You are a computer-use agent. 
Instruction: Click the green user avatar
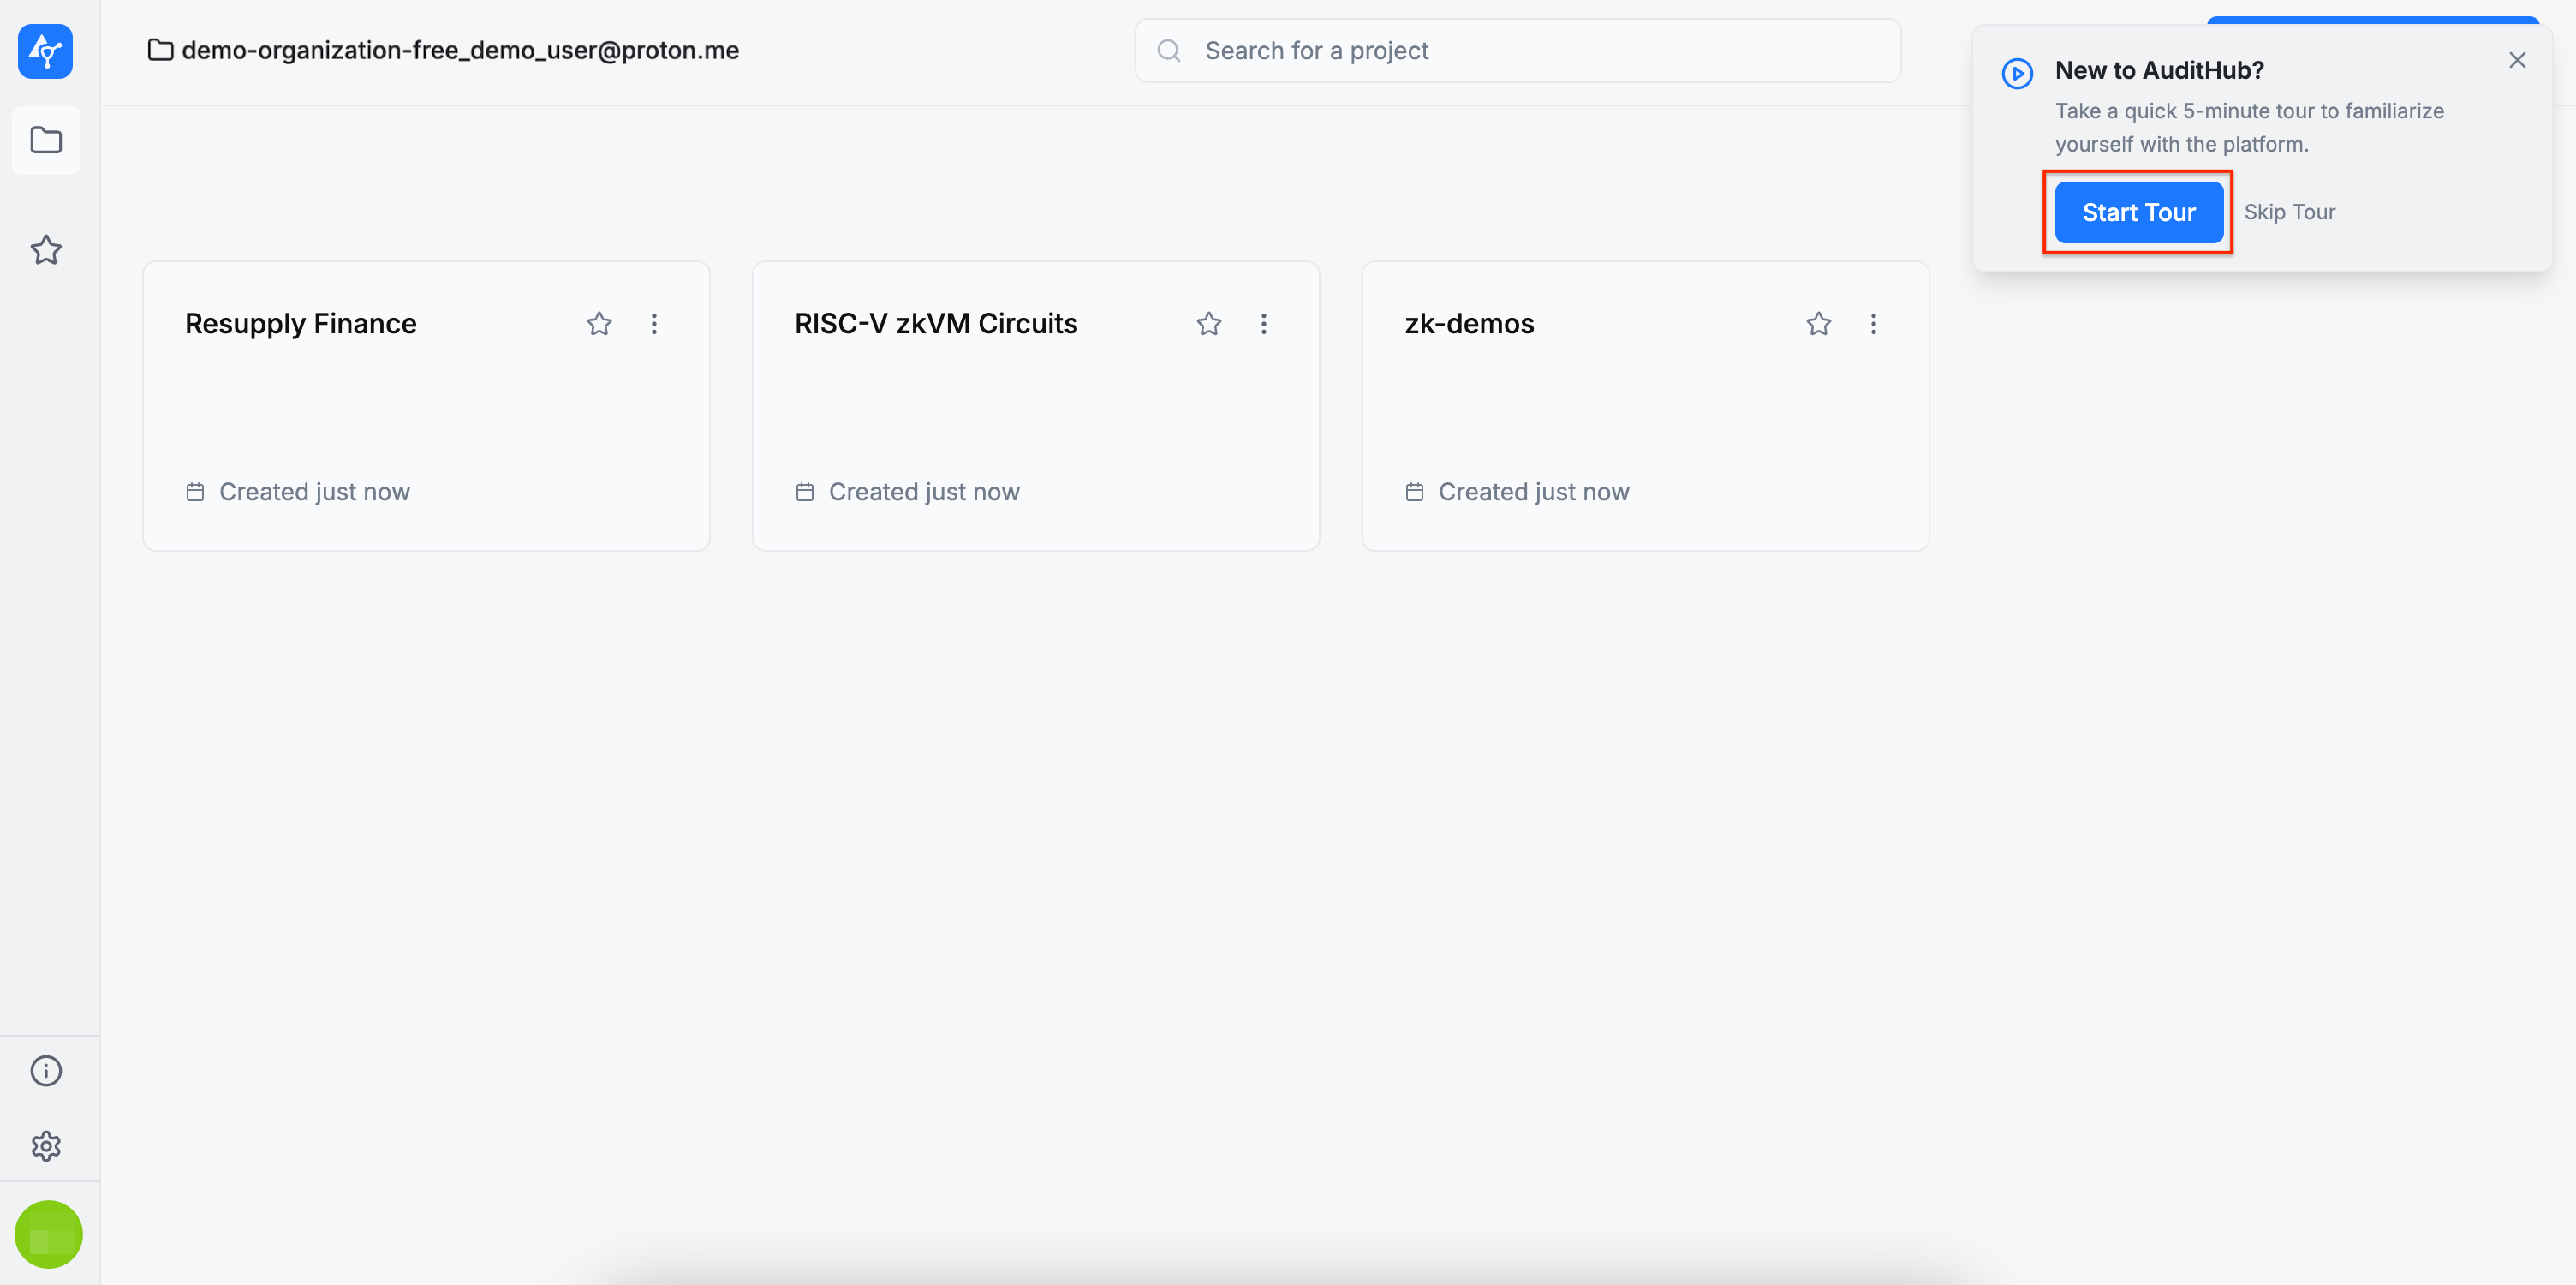[48, 1234]
